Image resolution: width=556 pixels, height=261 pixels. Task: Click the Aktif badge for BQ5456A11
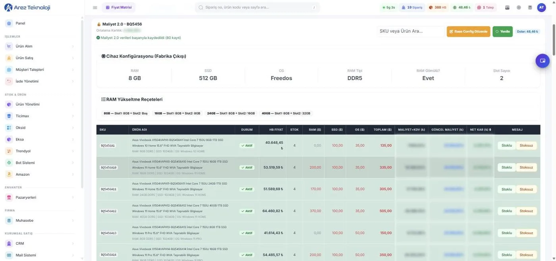click(247, 189)
